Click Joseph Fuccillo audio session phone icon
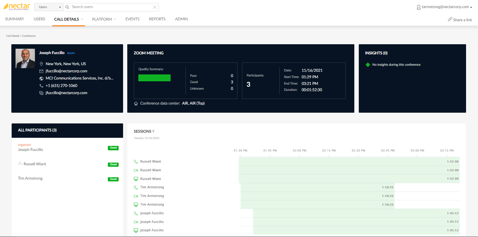The image size is (478, 237). click(x=136, y=213)
